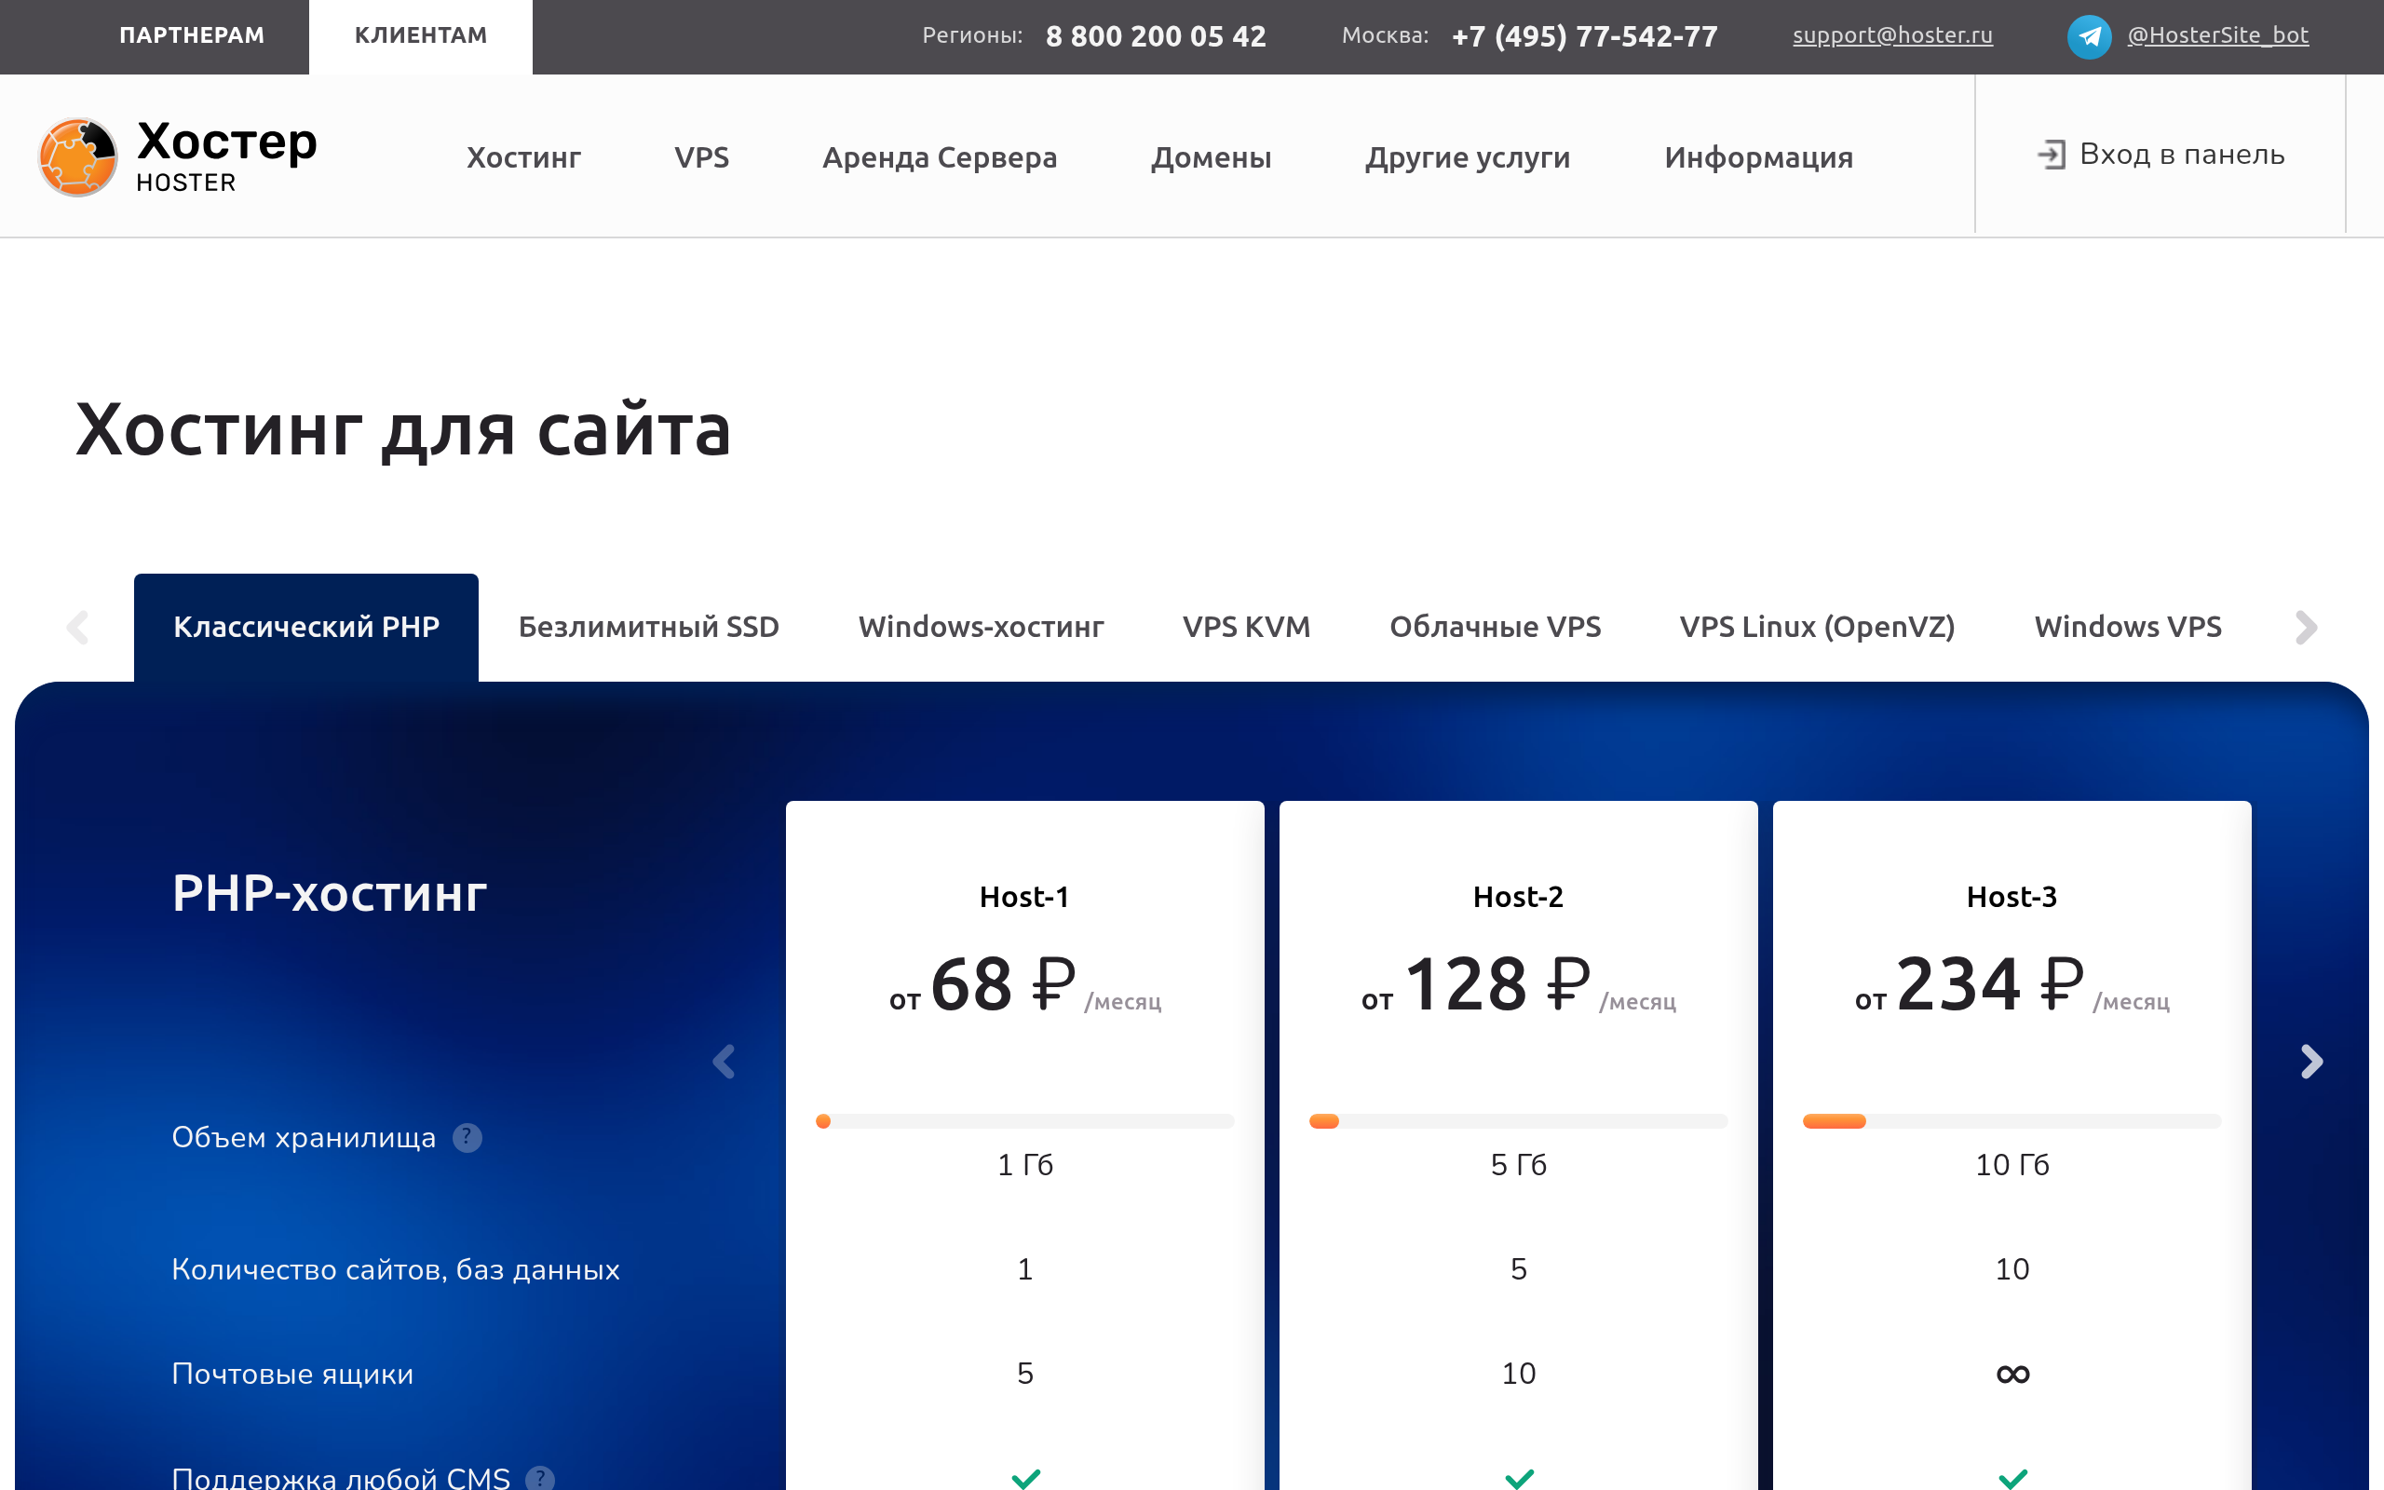Click the Host-3 price 234 ₽
2384x1490 pixels.
pos(1991,983)
